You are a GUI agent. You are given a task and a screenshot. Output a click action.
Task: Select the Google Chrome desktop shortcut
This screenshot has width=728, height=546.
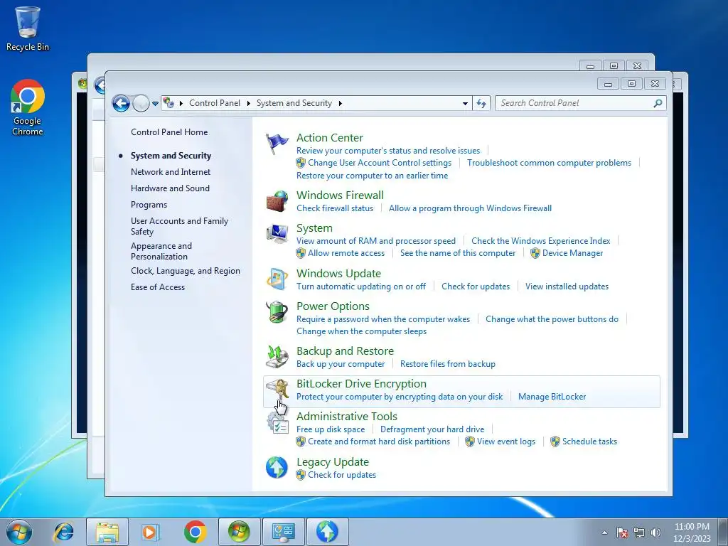tap(28, 107)
